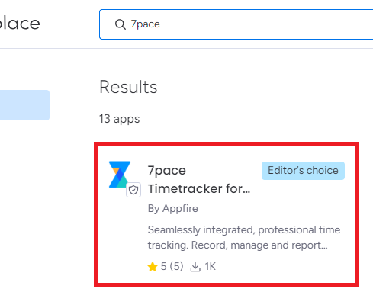Click the Editor's choice badge
Image resolution: width=373 pixels, height=292 pixels.
click(x=303, y=171)
